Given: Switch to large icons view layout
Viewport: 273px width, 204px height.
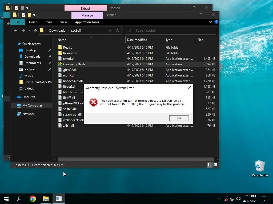Looking at the screenshot, I should [x=215, y=165].
